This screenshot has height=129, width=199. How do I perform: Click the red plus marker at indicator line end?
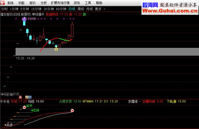pos(72,111)
